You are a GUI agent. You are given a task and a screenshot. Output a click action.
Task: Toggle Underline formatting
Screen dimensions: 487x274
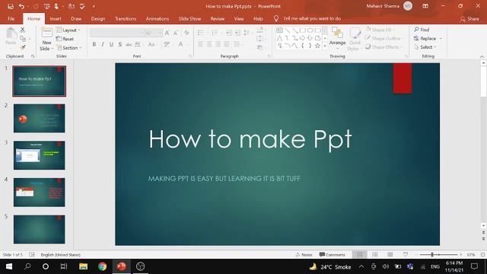pyautogui.click(x=111, y=44)
